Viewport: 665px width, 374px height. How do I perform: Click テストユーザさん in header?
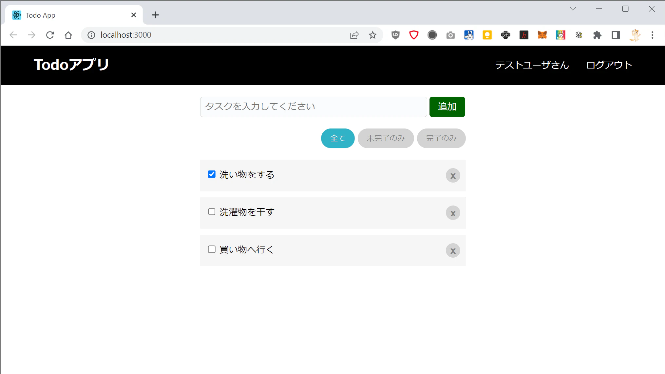(x=532, y=65)
